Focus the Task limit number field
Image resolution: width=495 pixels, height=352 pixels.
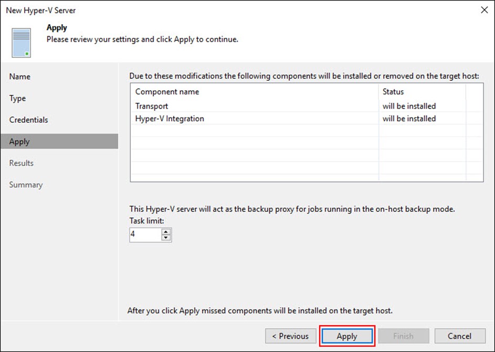145,234
